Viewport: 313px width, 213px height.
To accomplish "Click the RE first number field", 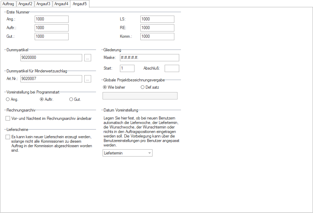I will [x=157, y=28].
